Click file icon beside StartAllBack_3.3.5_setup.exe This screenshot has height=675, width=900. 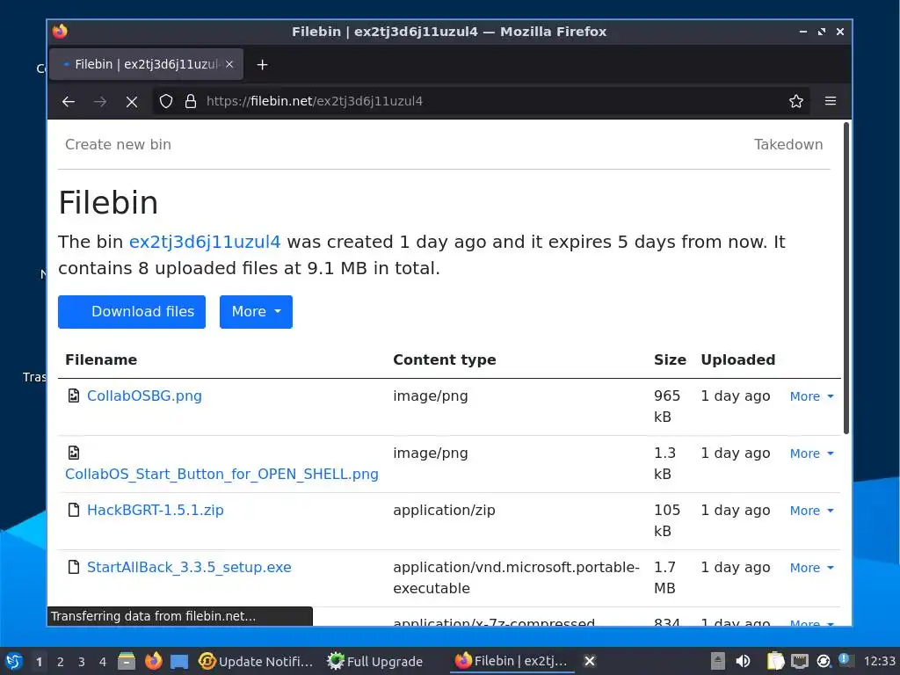pos(74,567)
